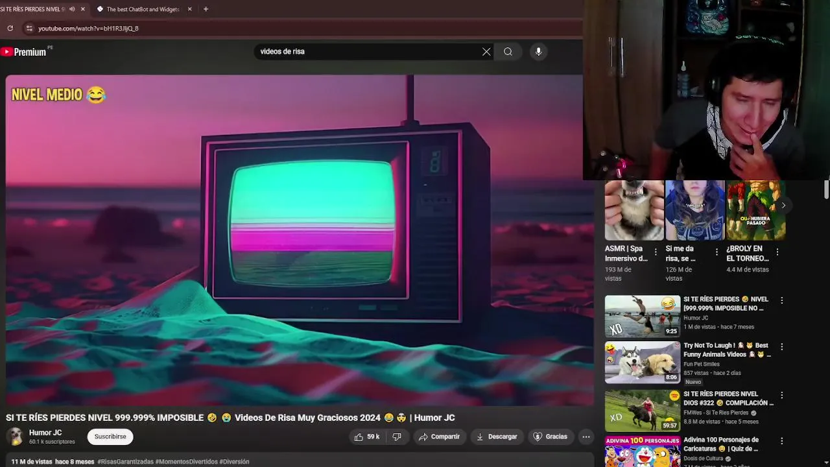Open options for '¿BROLY EN EL TORNEO' short

point(777,252)
